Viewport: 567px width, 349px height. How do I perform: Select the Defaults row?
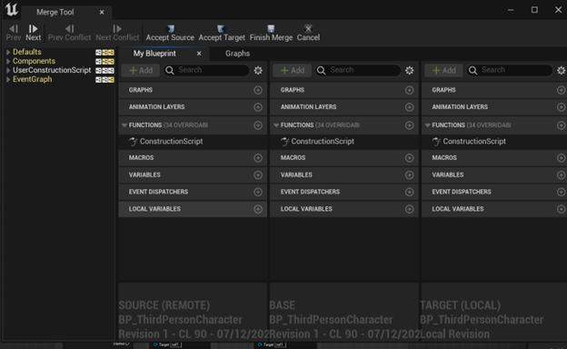60,52
